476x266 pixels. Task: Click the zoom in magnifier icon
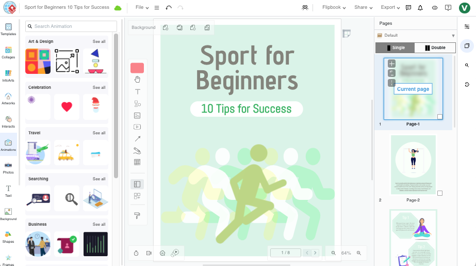coord(358,253)
